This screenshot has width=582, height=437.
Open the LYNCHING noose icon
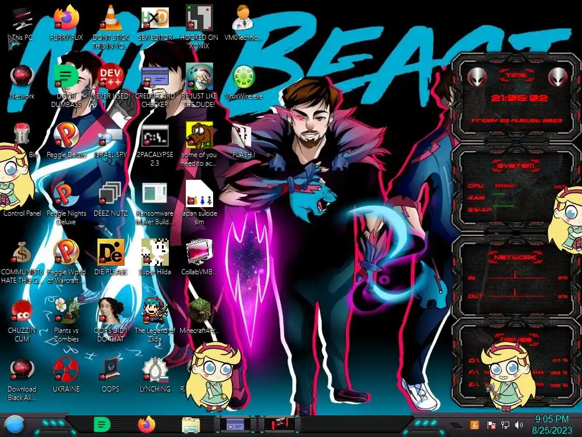[x=155, y=376]
